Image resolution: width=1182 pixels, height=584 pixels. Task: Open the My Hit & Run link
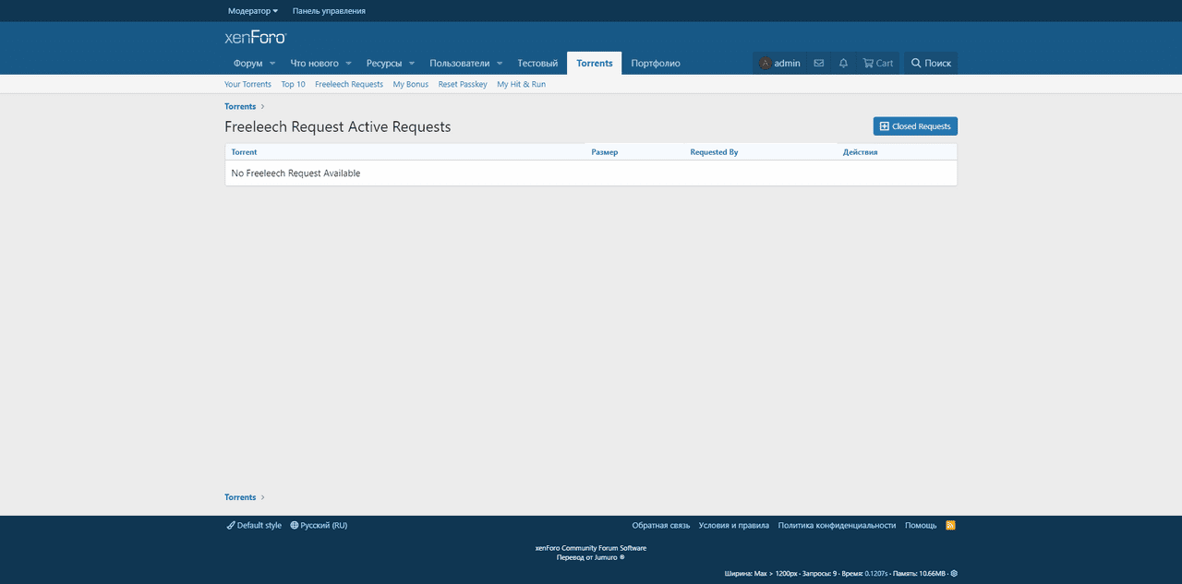pos(521,84)
